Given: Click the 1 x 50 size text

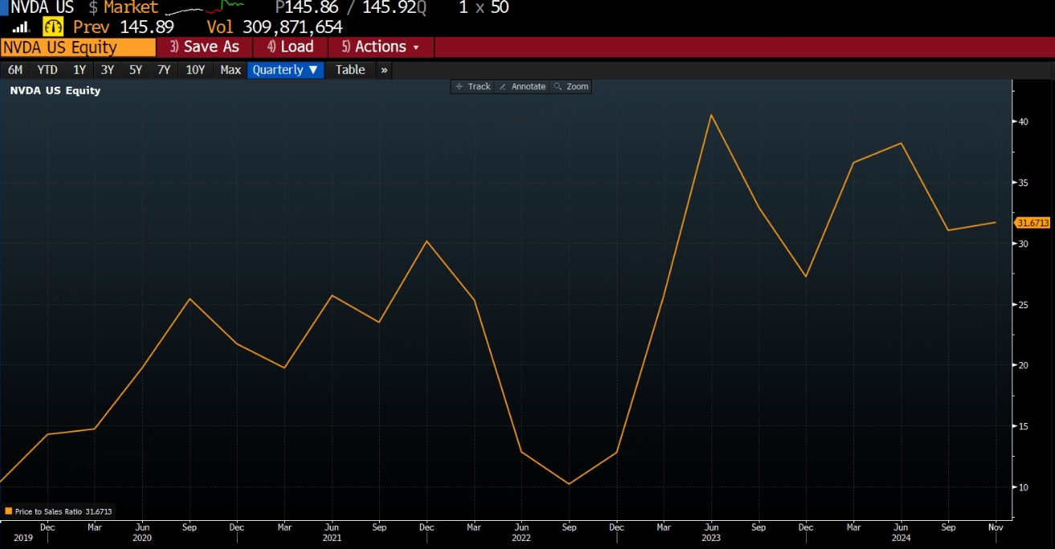Looking at the screenshot, I should point(483,8).
